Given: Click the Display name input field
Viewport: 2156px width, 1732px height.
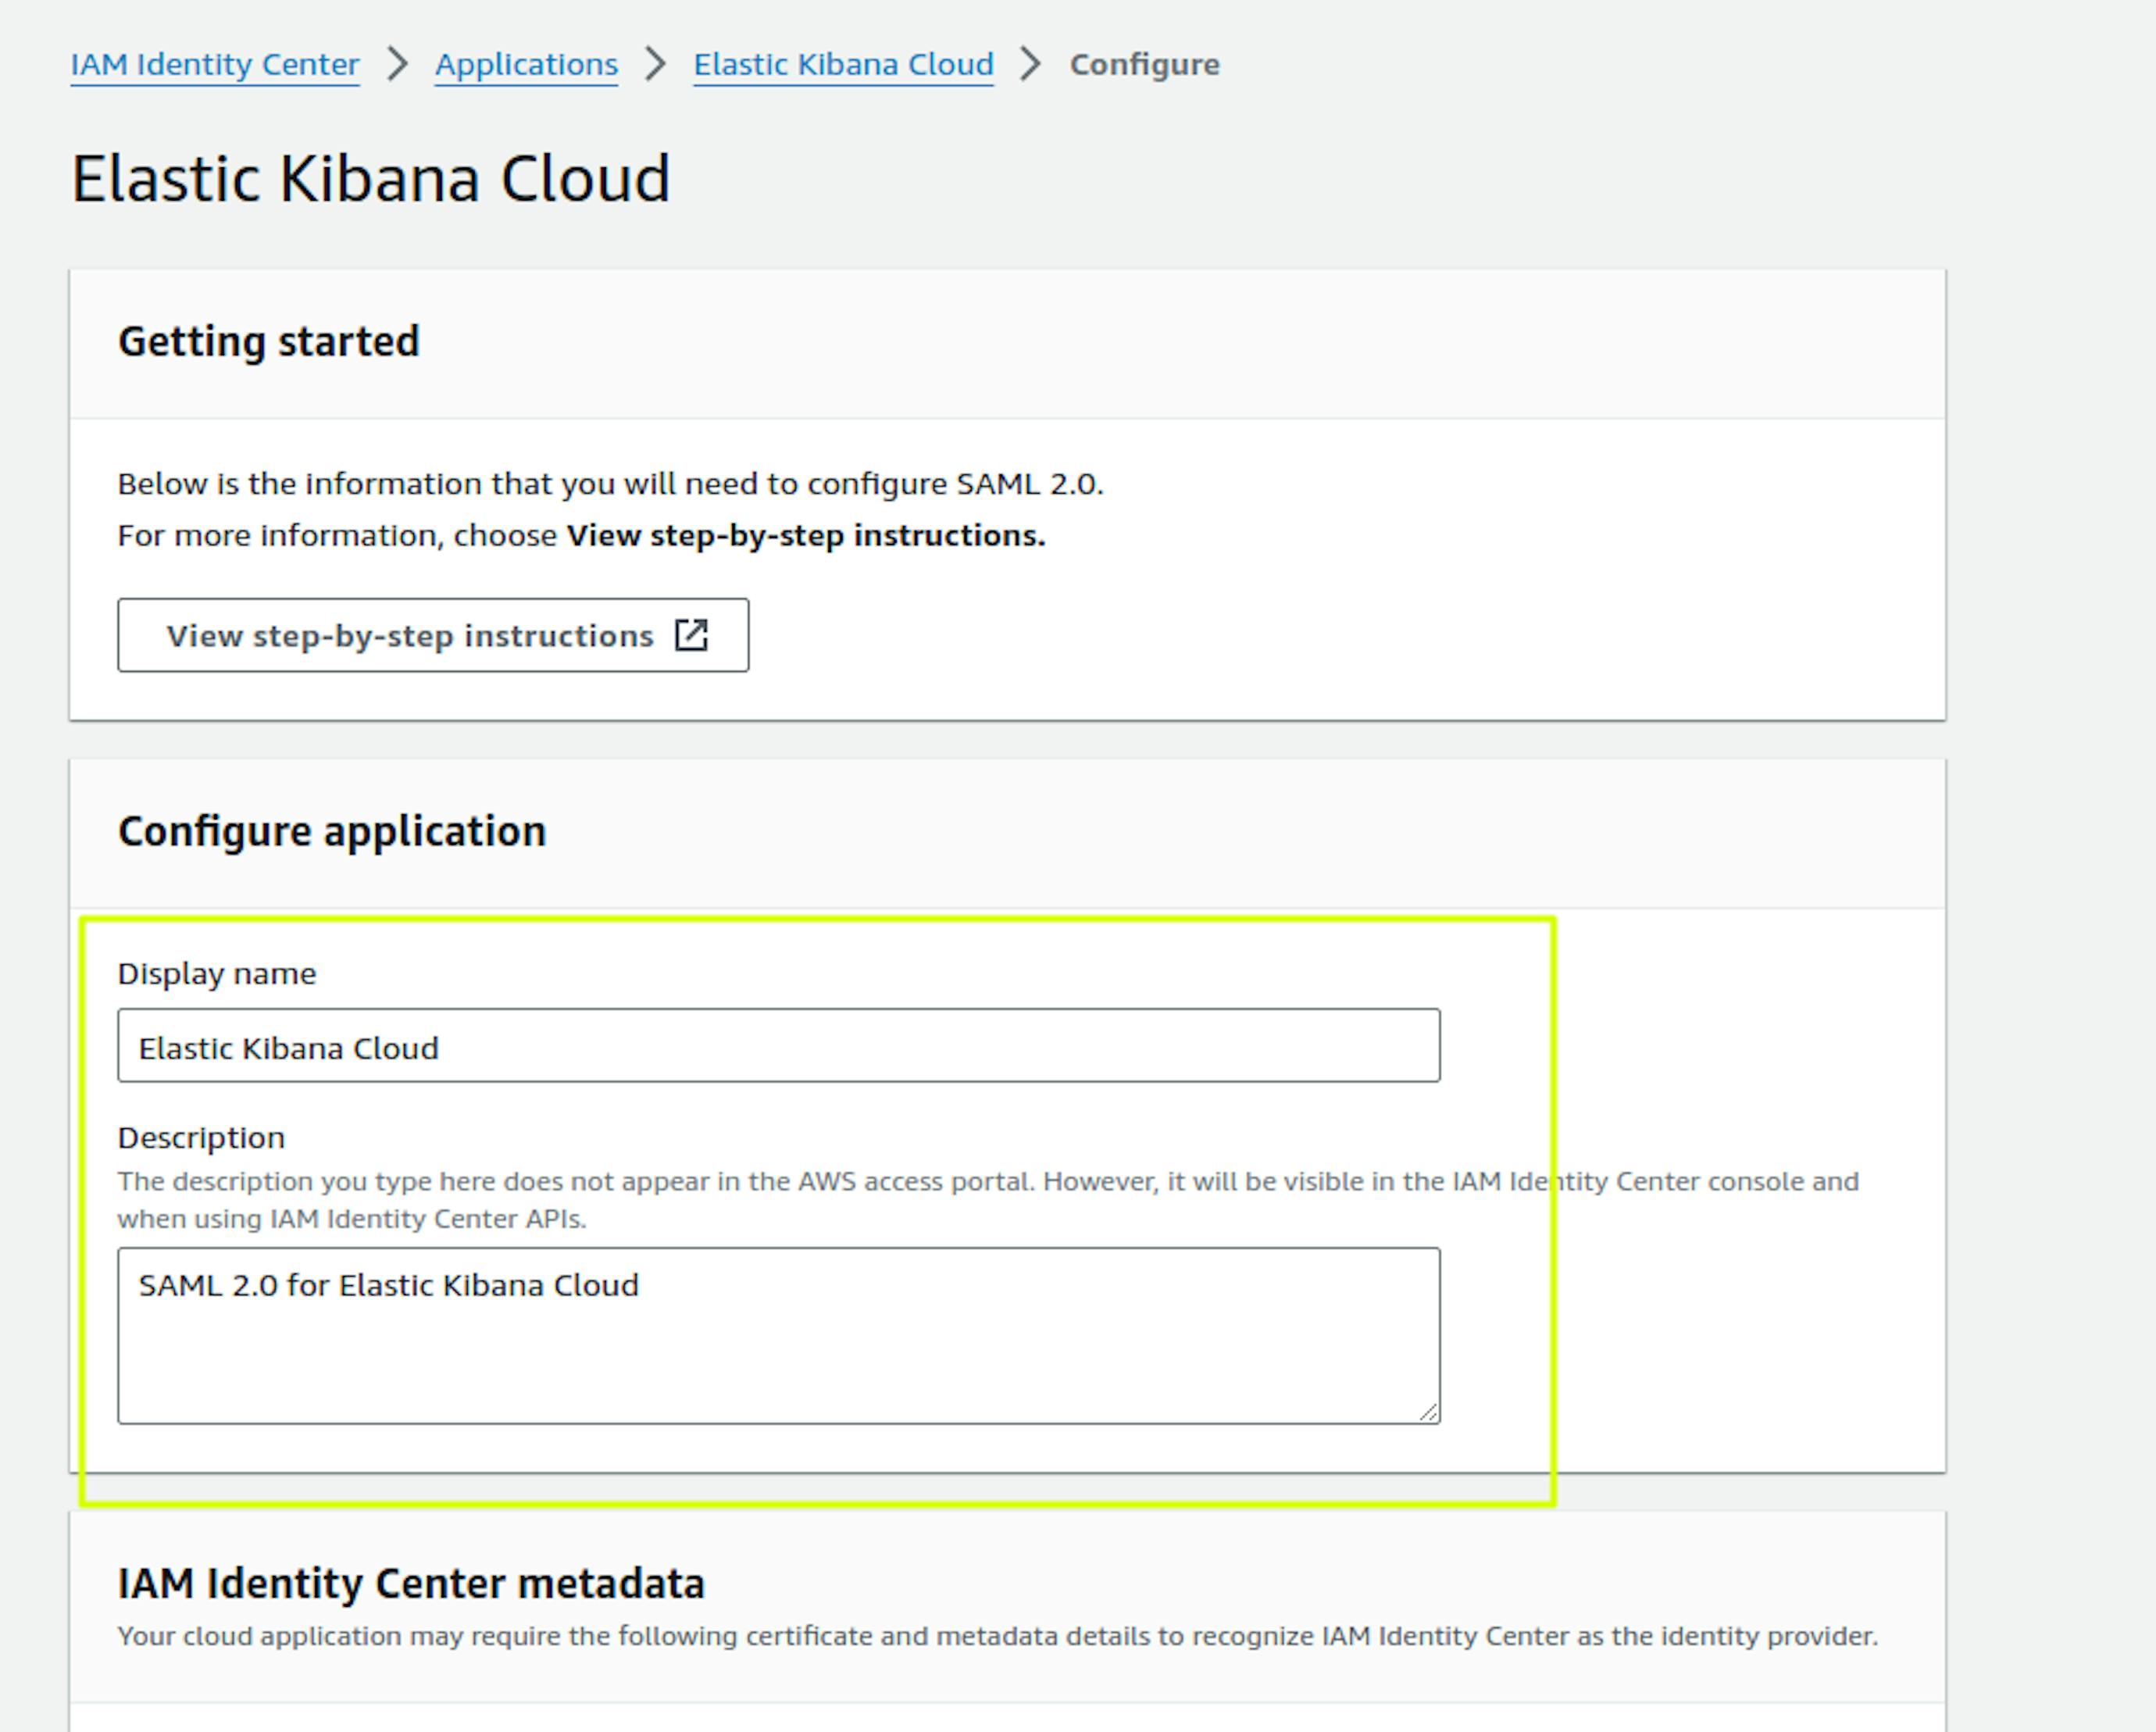Looking at the screenshot, I should click(x=779, y=1045).
